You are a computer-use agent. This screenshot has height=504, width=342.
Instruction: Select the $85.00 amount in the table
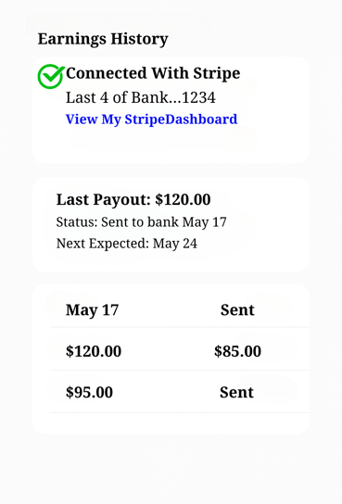click(x=237, y=351)
